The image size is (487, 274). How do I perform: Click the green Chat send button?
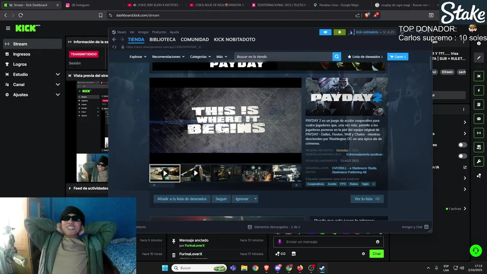point(377,254)
